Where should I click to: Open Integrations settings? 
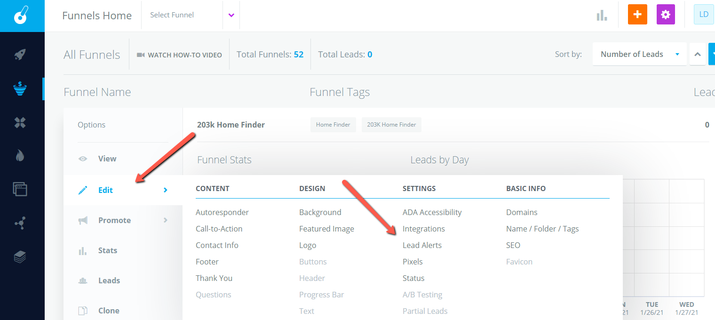point(423,229)
